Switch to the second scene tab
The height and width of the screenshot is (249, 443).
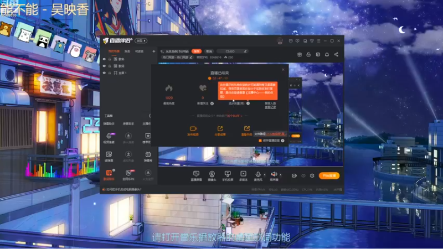click(127, 51)
